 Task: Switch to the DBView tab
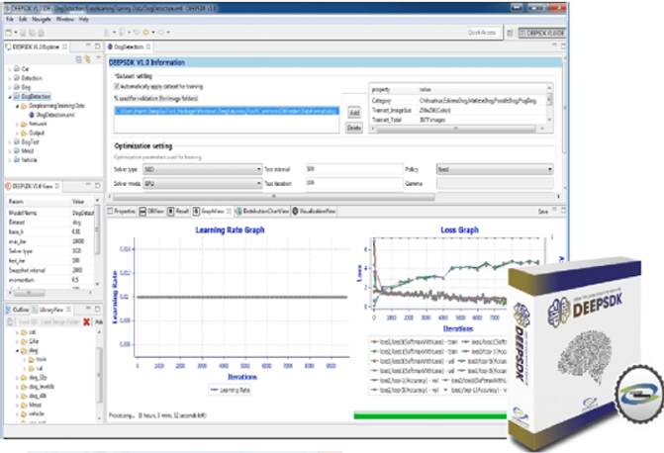pos(151,211)
